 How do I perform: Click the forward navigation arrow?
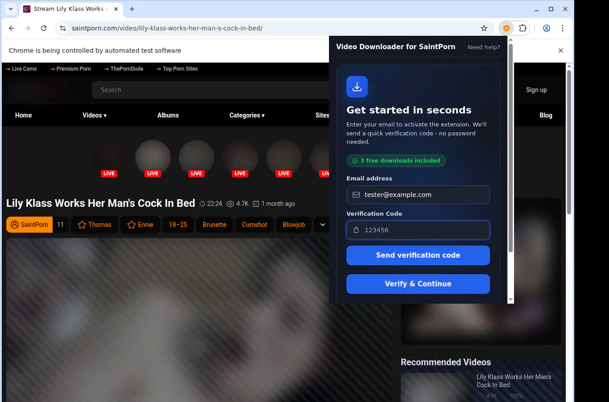point(27,28)
